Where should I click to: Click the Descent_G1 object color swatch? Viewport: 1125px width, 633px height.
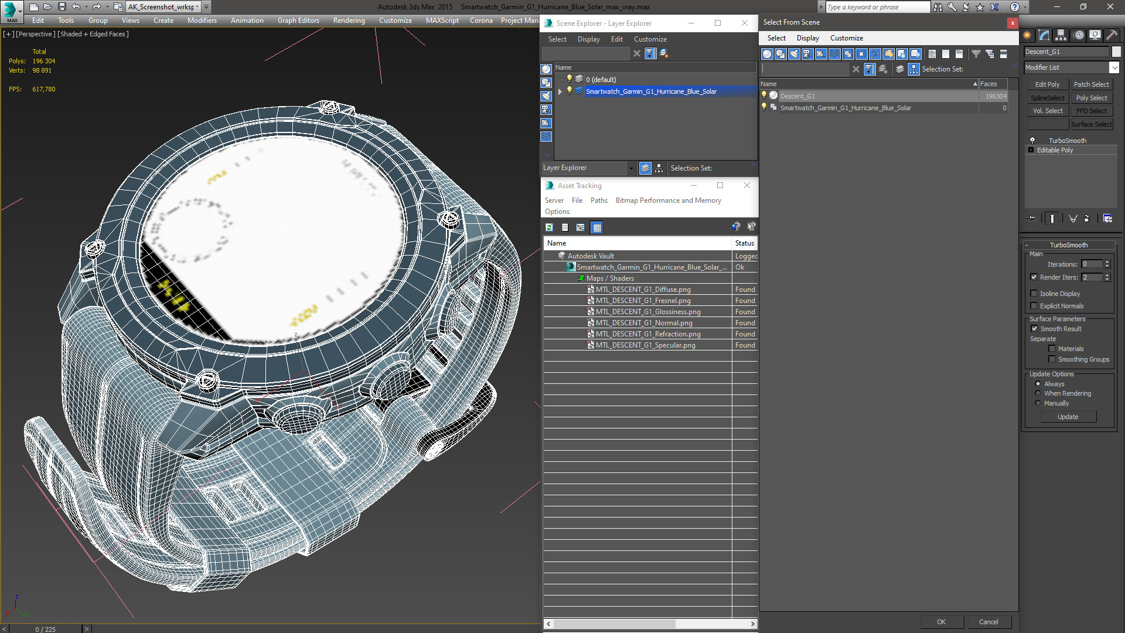1116,52
